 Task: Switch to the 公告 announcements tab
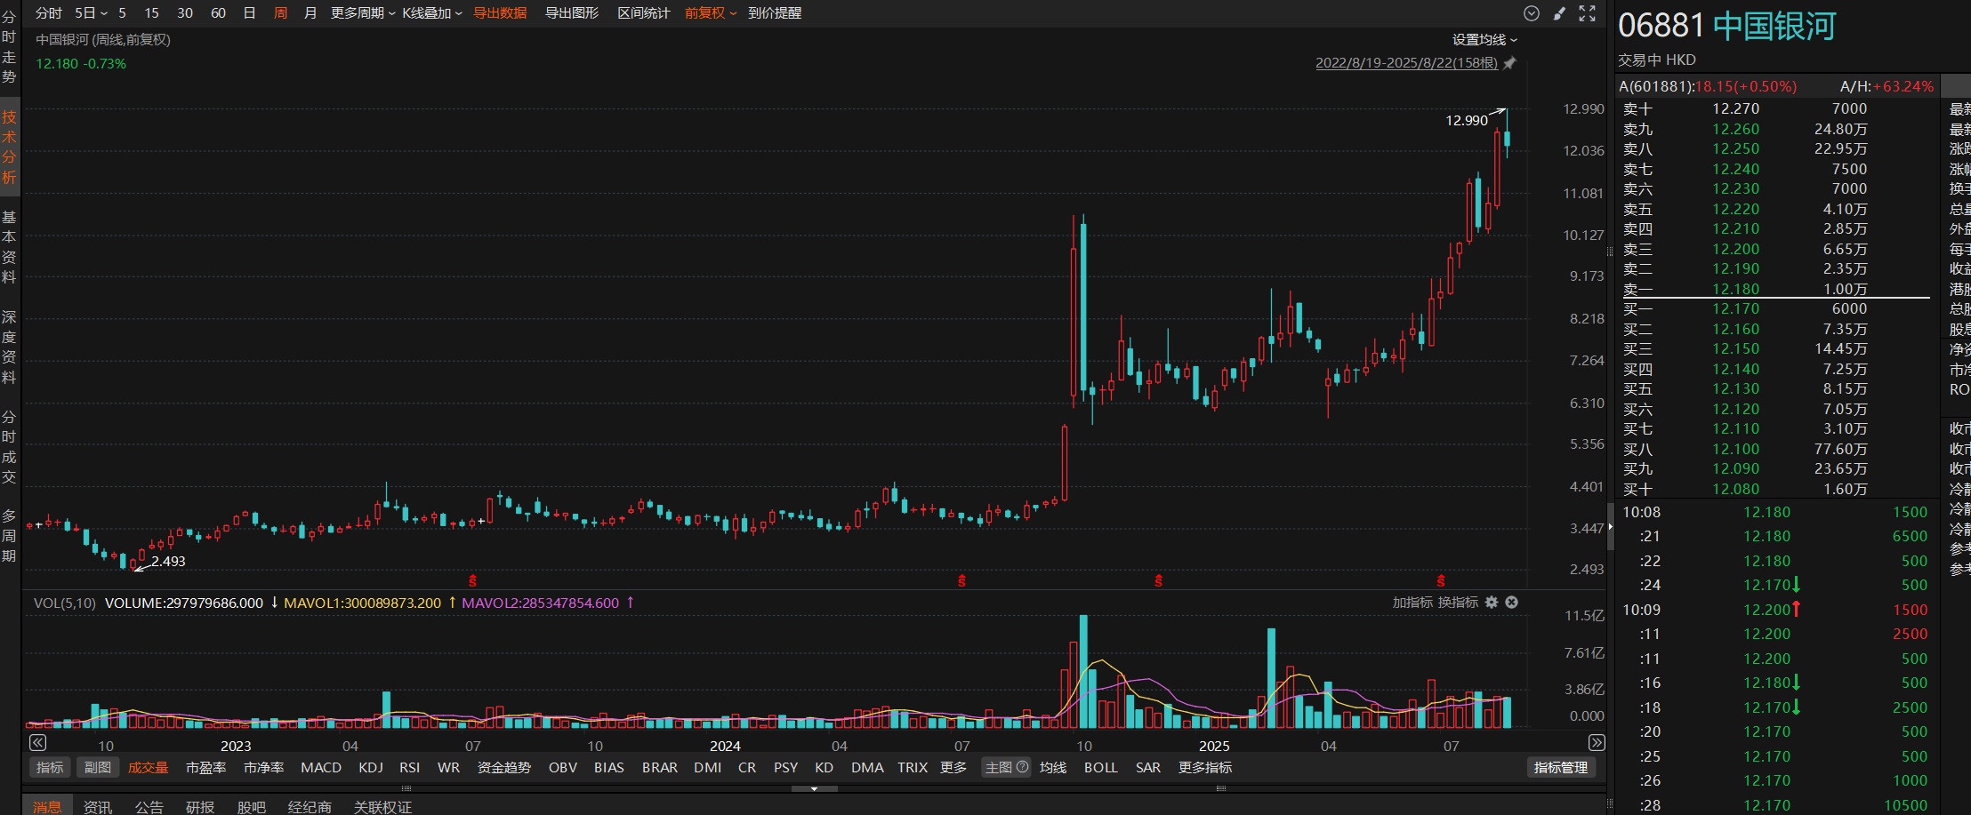click(x=149, y=806)
